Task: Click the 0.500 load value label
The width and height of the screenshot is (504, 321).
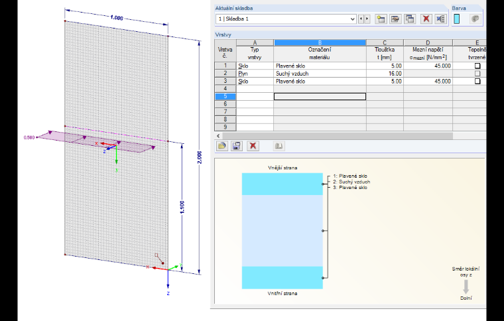Action: (x=29, y=137)
